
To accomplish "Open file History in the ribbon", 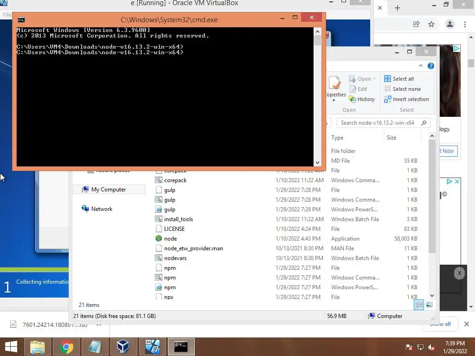I will click(x=362, y=99).
